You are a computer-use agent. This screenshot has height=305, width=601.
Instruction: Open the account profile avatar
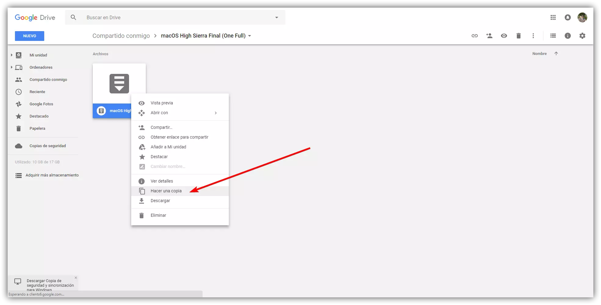(x=582, y=17)
